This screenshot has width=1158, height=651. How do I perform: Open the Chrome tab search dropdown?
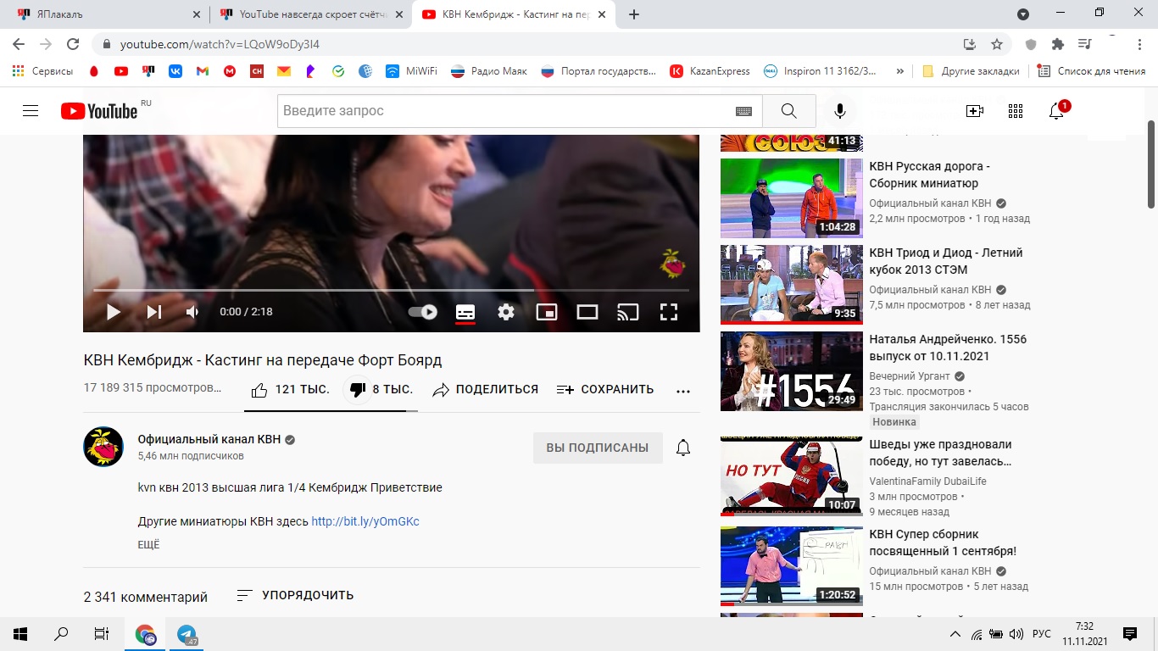(x=1023, y=14)
